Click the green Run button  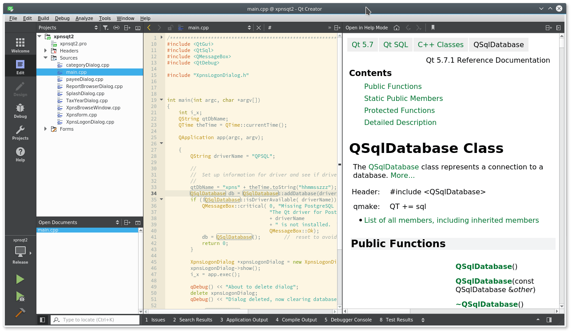tap(20, 279)
